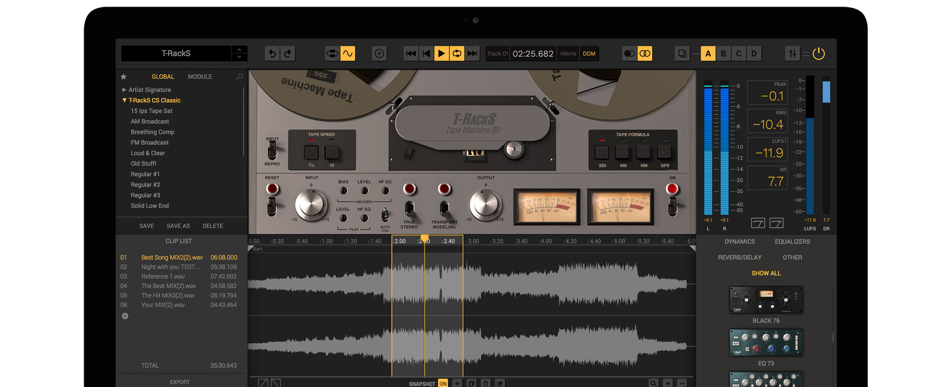The height and width of the screenshot is (387, 945).
Task: Show the REVERB/DELAY module category
Action: coord(740,258)
